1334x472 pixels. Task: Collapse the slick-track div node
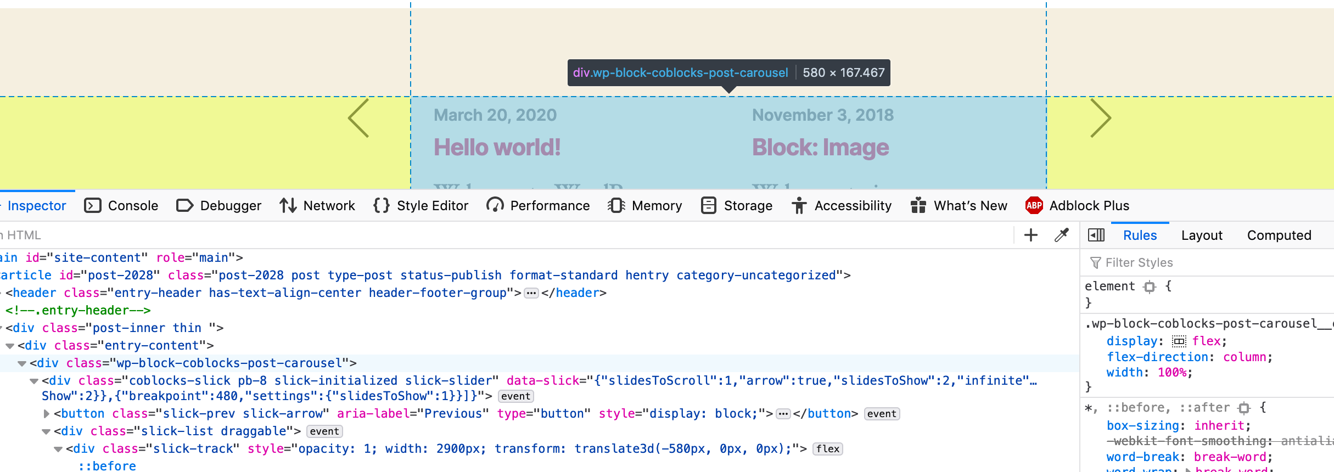coord(58,449)
